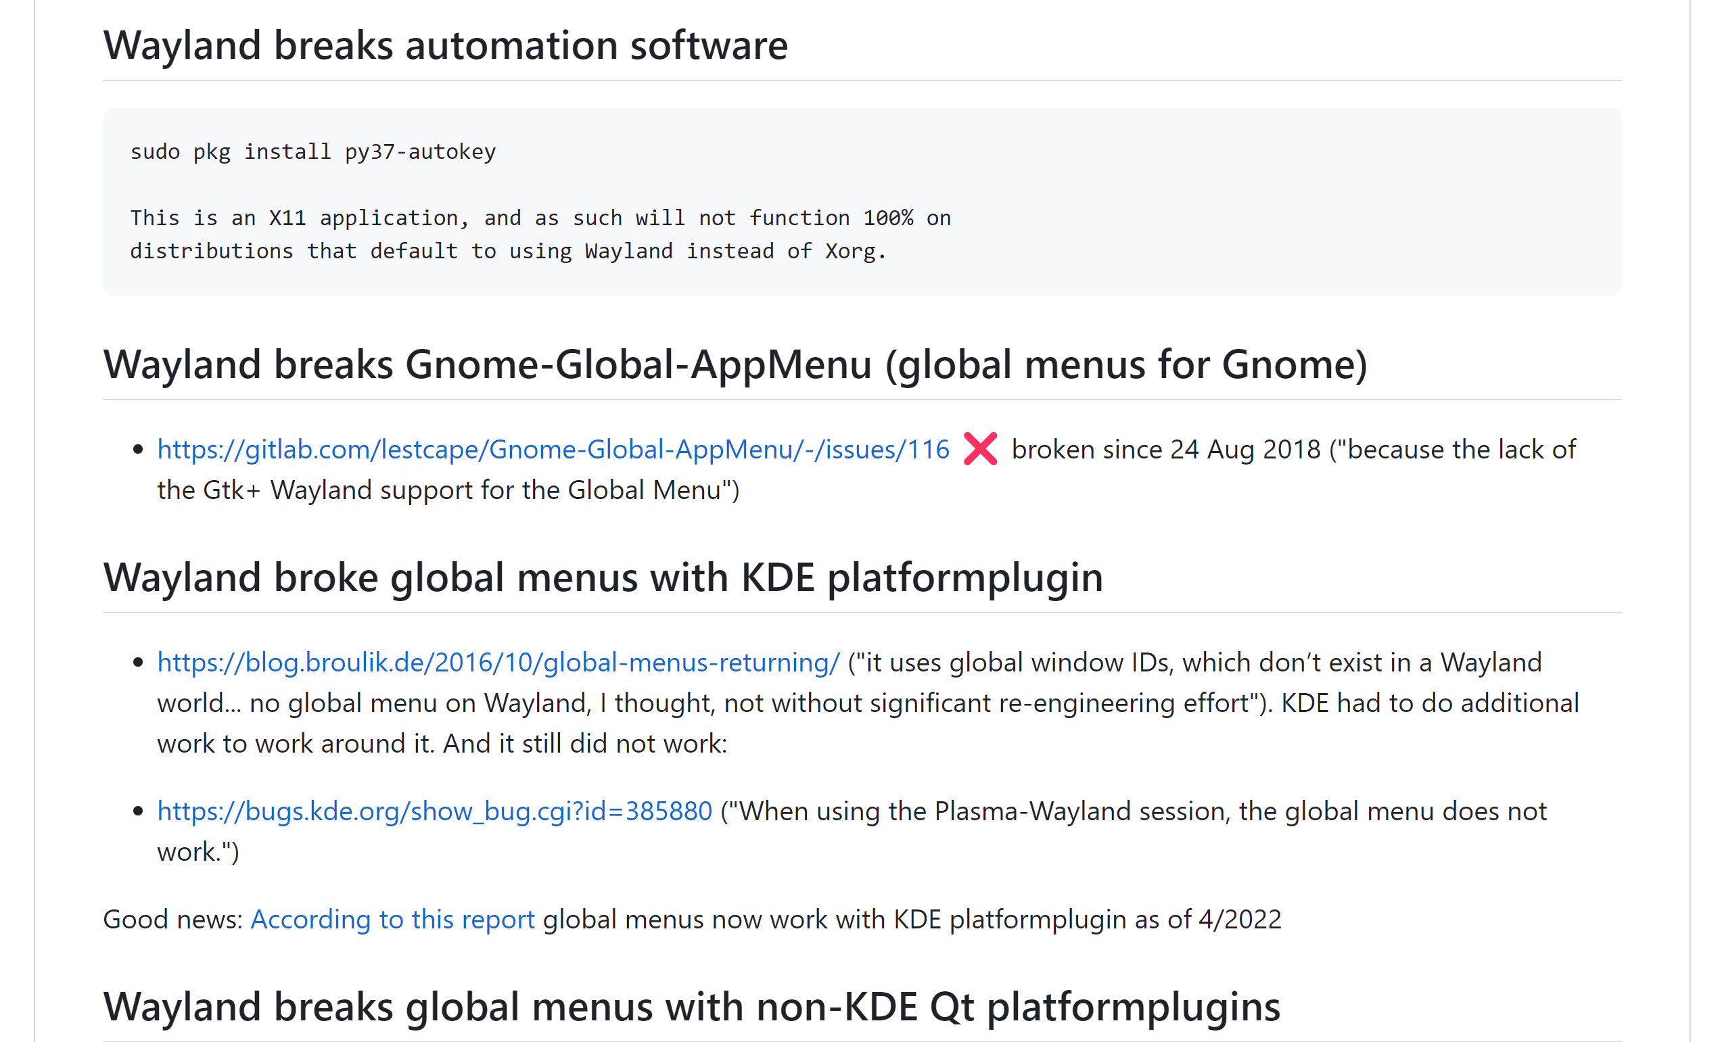Click the bullet before the bugs.kde.org link

(x=138, y=811)
